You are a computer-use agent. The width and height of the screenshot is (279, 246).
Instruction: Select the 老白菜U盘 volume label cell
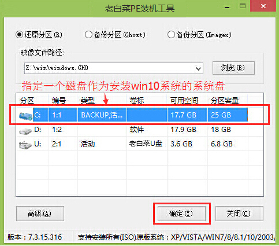pos(147,144)
